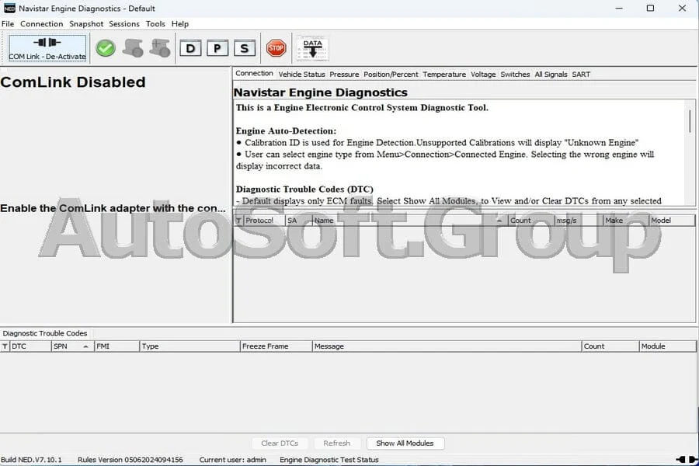Click the Message column header
This screenshot has width=699, height=466.
pos(447,346)
